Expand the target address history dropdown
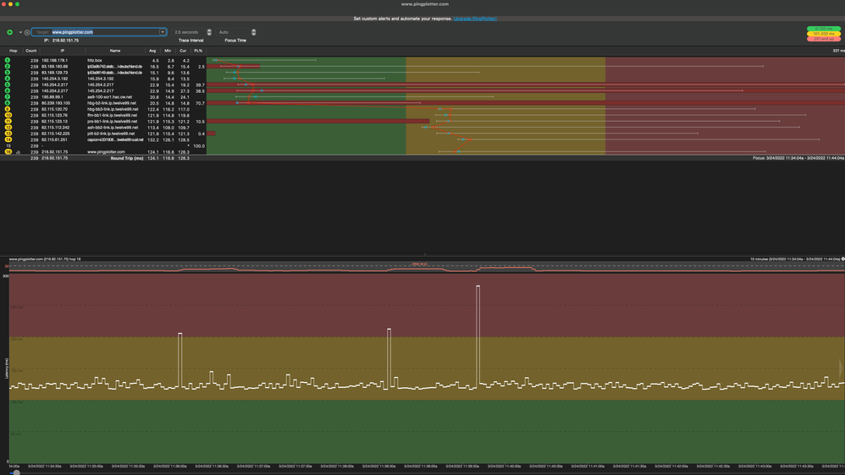 [163, 32]
